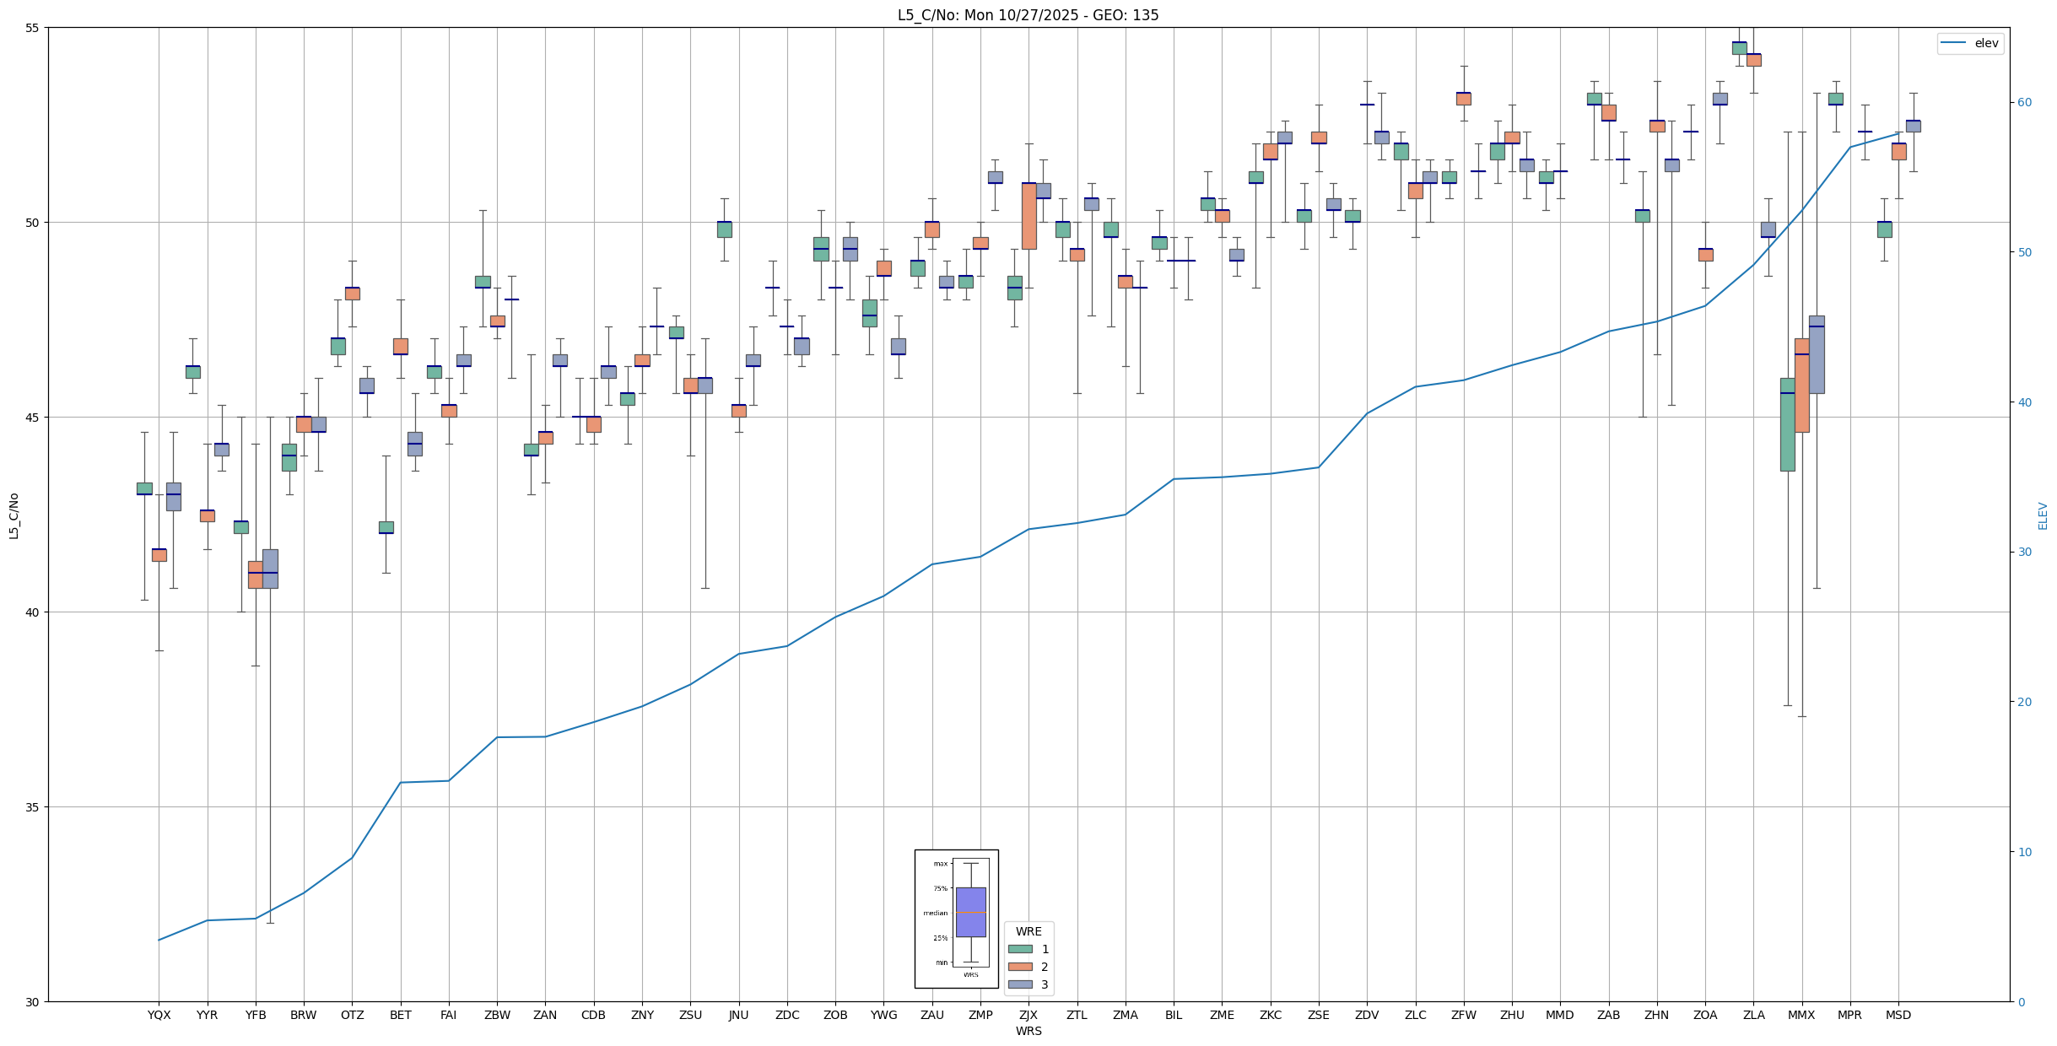Viewport: 2057px width, 1046px height.
Task: Click the blue-gray WRE 3 legend swatch
Action: pyautogui.click(x=1019, y=984)
